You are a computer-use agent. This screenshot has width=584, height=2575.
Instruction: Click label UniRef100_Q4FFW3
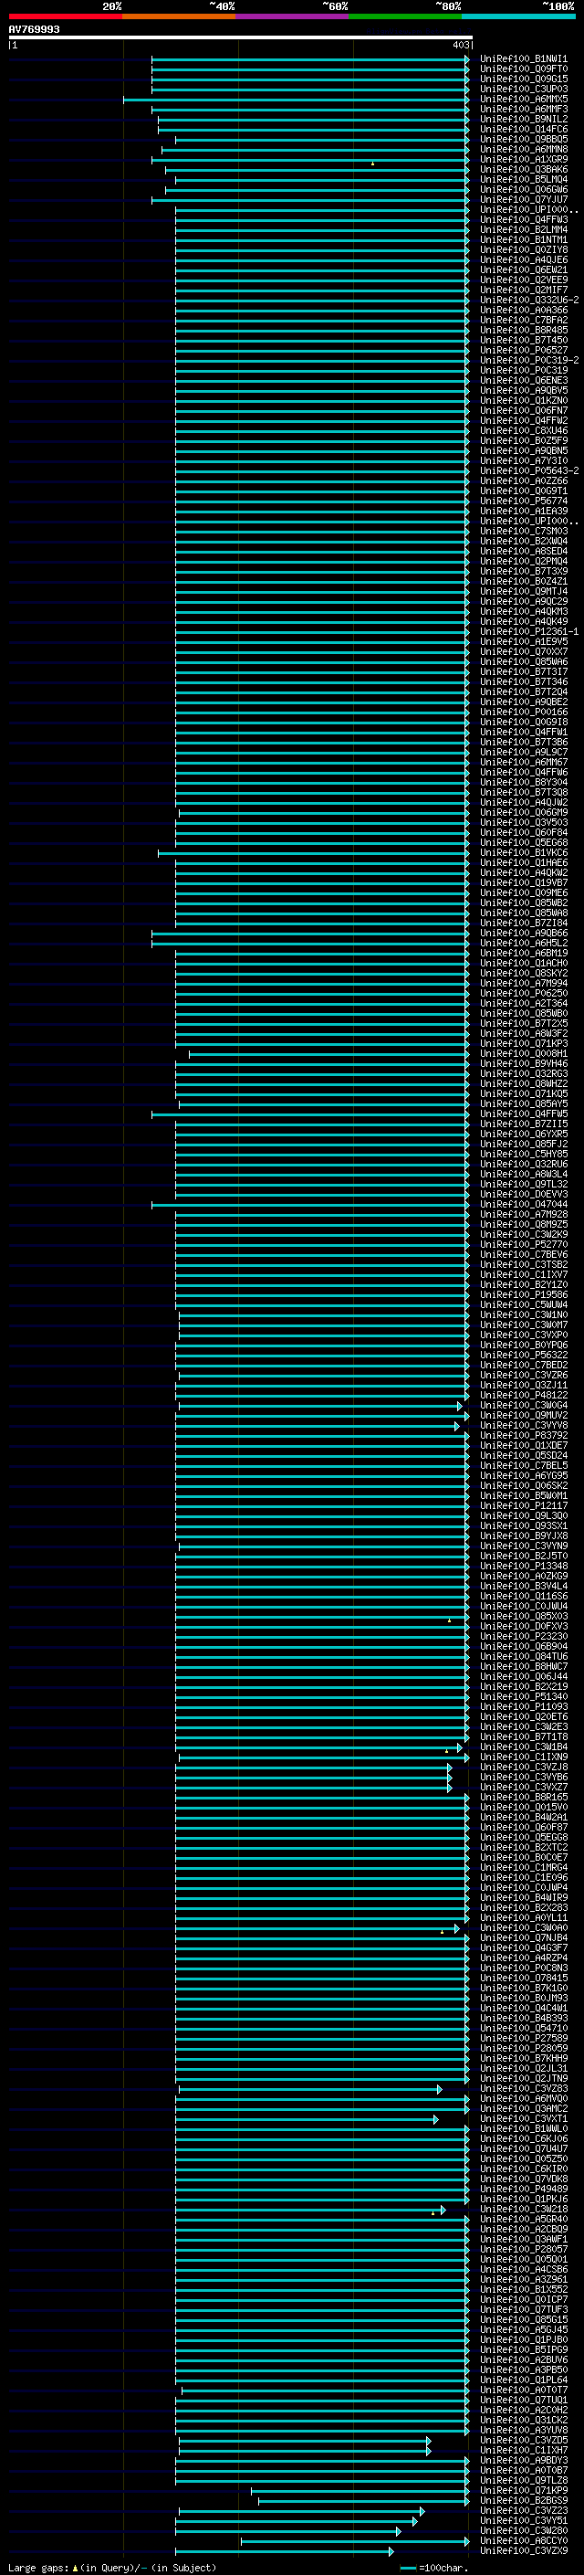[x=523, y=220]
